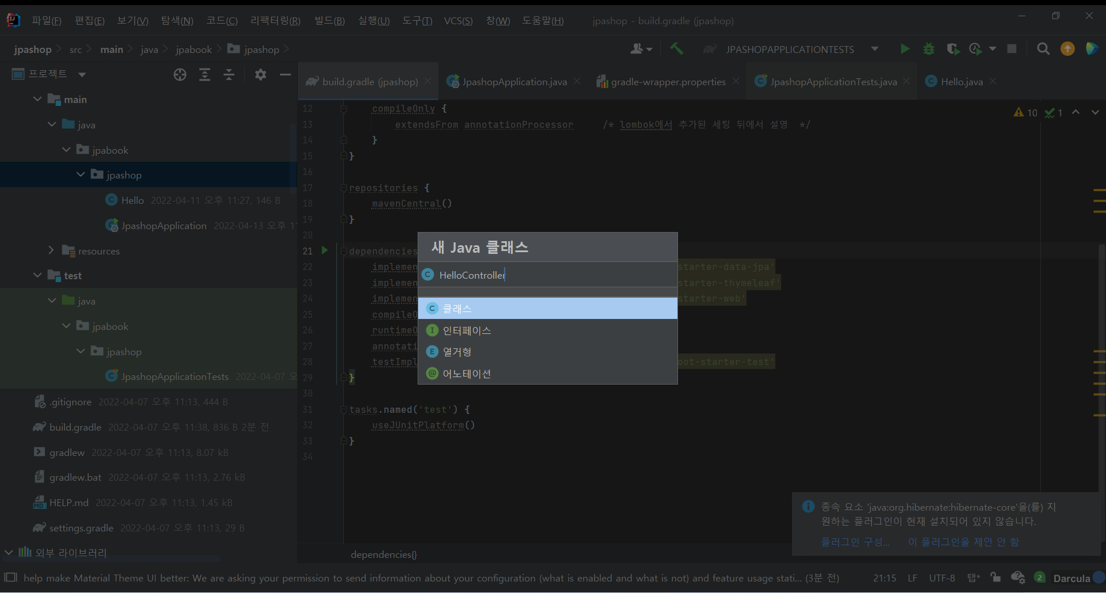The height and width of the screenshot is (593, 1106).
Task: Collapse the java folder under main
Action: point(52,124)
